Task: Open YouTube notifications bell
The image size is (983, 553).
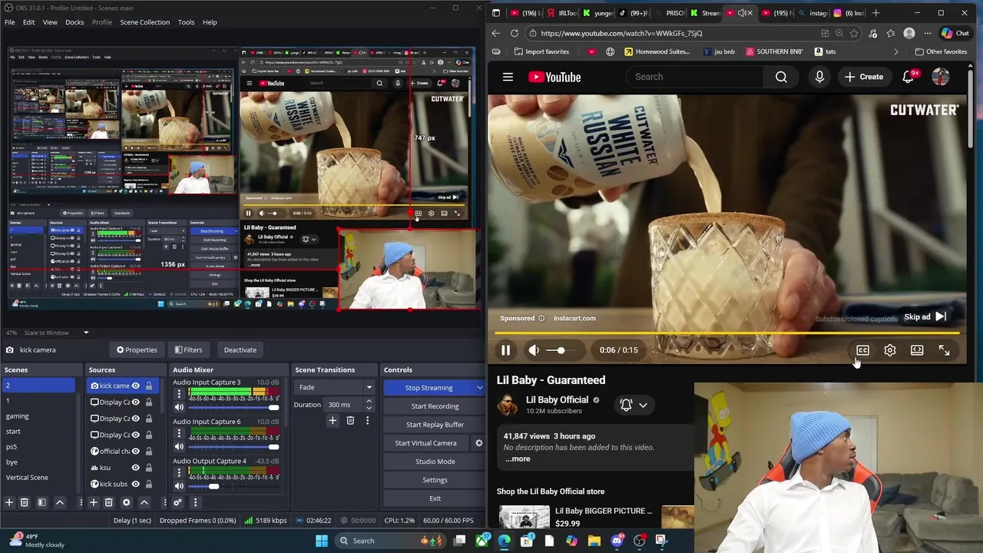Action: (909, 77)
